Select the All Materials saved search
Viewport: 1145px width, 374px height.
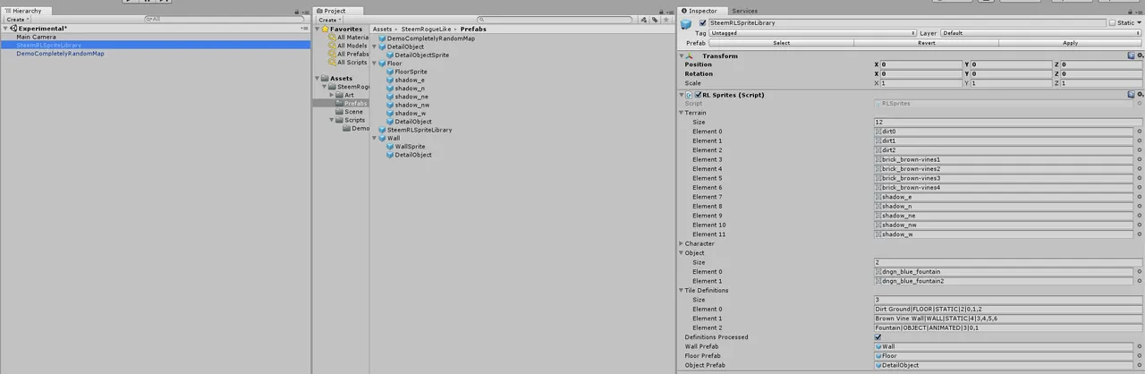[348, 38]
